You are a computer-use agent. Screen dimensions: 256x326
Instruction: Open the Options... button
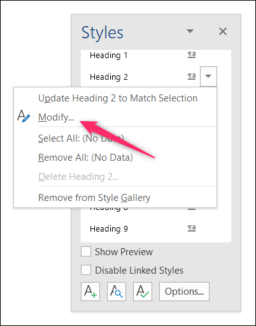click(184, 292)
